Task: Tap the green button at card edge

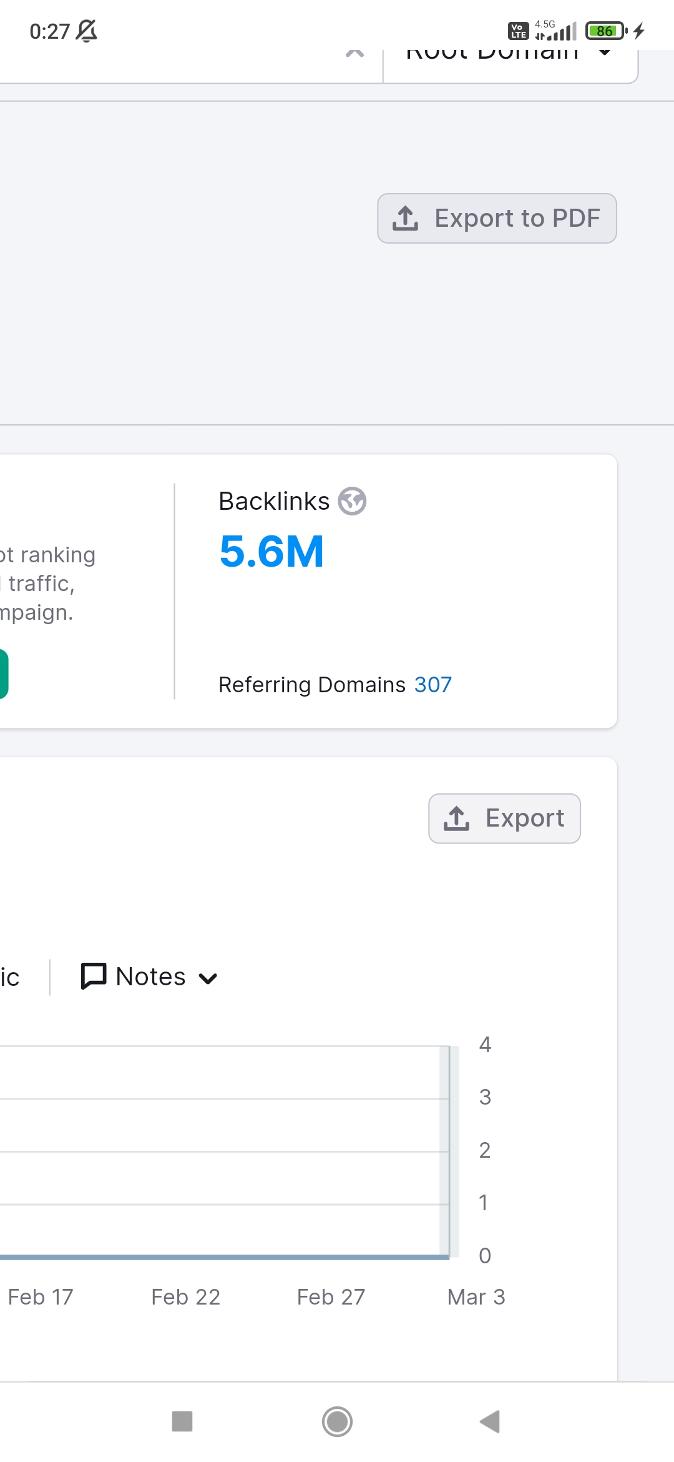Action: click(x=3, y=674)
